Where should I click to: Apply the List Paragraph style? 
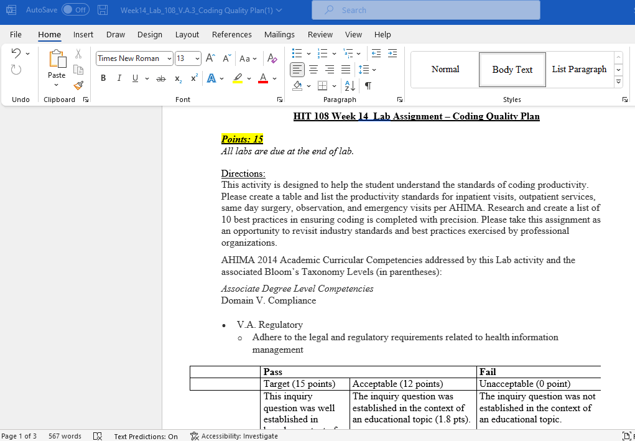click(578, 70)
